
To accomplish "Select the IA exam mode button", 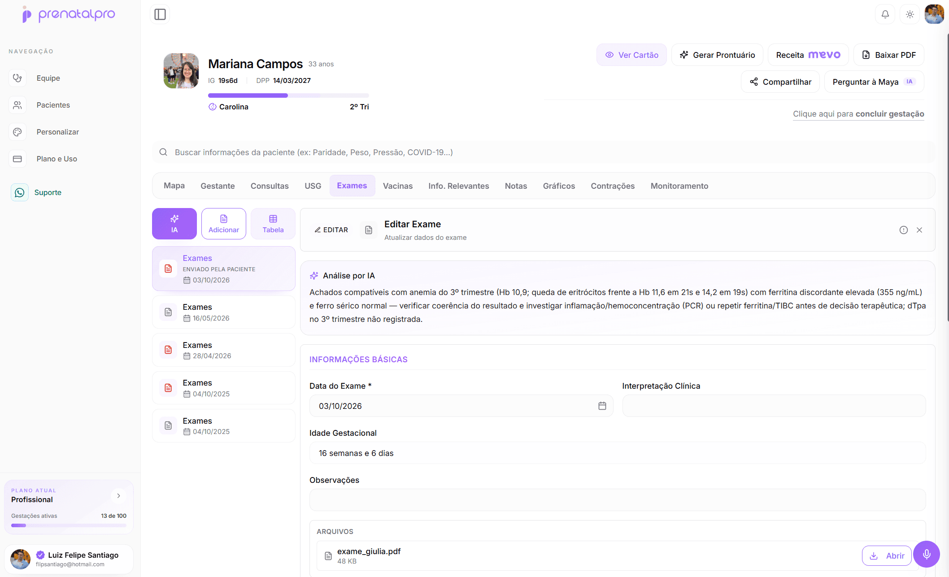I will [174, 224].
